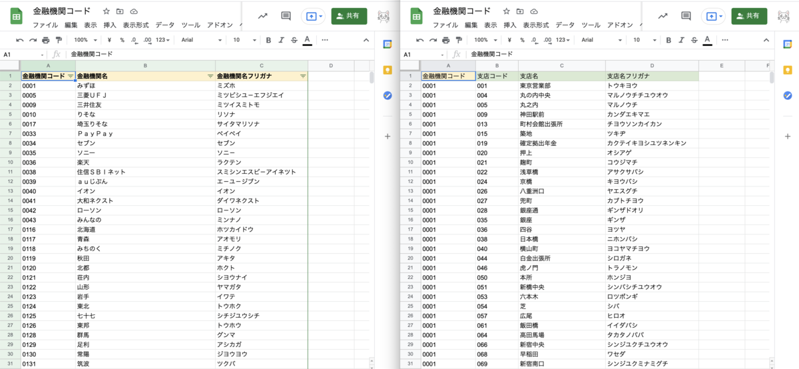Open Google Tasks side panel in right window

[x=788, y=96]
